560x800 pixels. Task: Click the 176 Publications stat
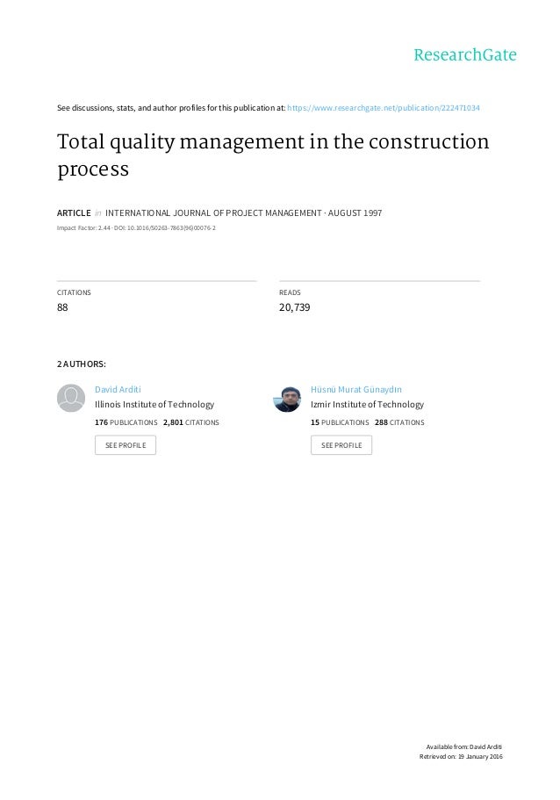[126, 422]
